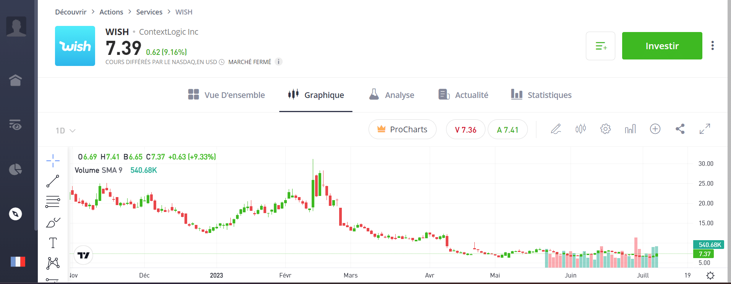Click the Discover compass icon in the sidebar

(15, 214)
